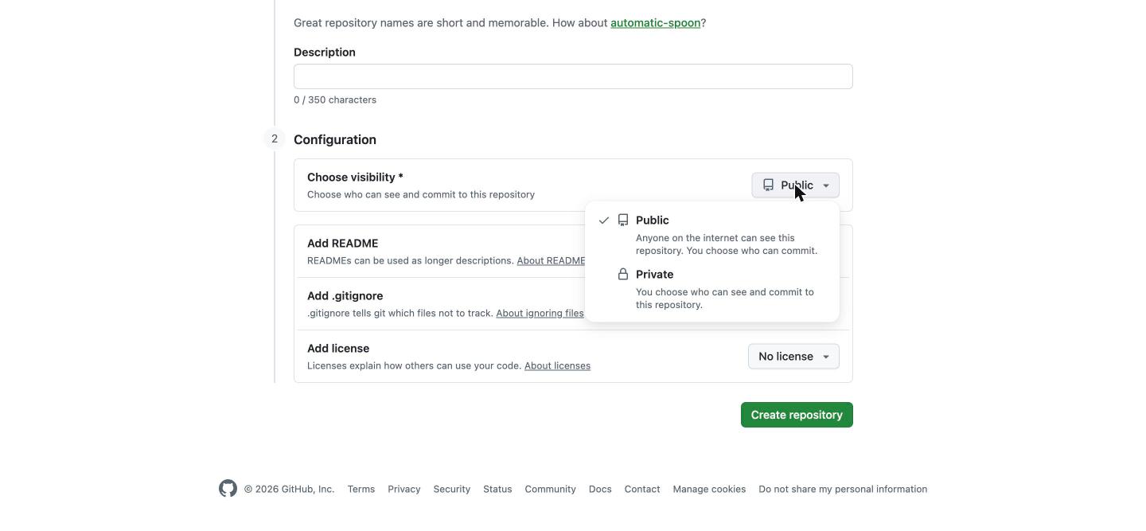Click Manage cookies in the footer
Viewport: 1146px width, 531px height.
click(x=709, y=489)
